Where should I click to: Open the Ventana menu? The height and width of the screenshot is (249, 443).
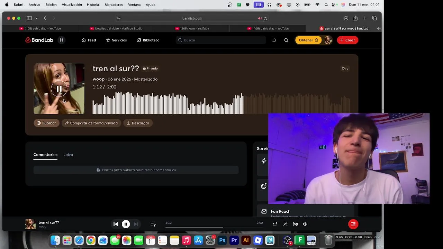(134, 4)
